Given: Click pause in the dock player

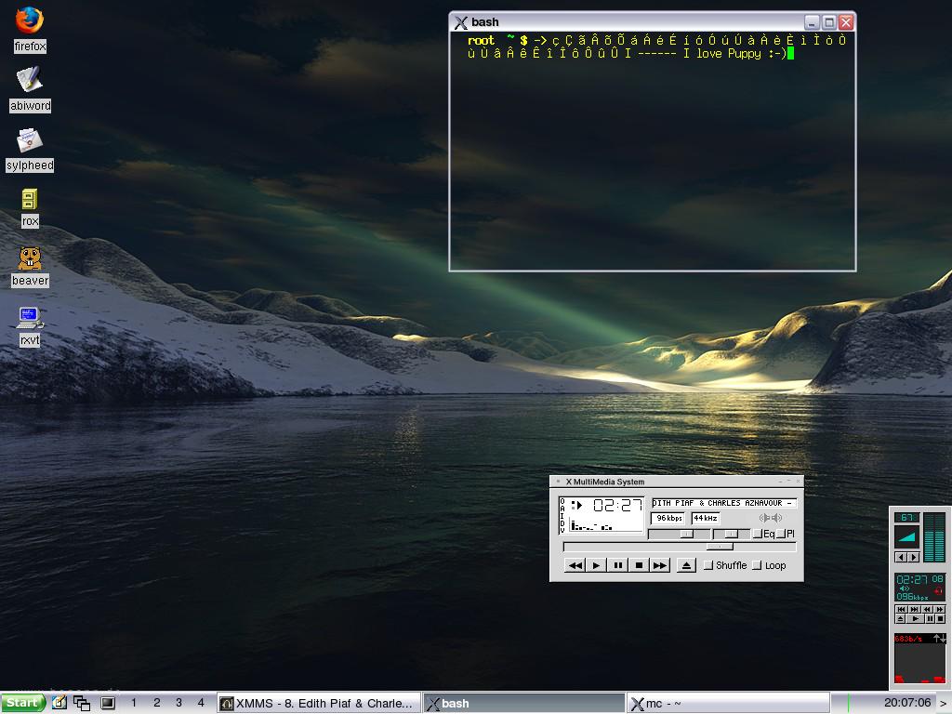Looking at the screenshot, I should pos(930,618).
